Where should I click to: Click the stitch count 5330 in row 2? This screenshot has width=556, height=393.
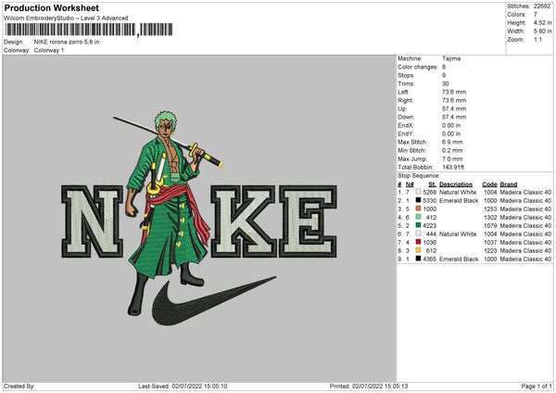(x=429, y=200)
